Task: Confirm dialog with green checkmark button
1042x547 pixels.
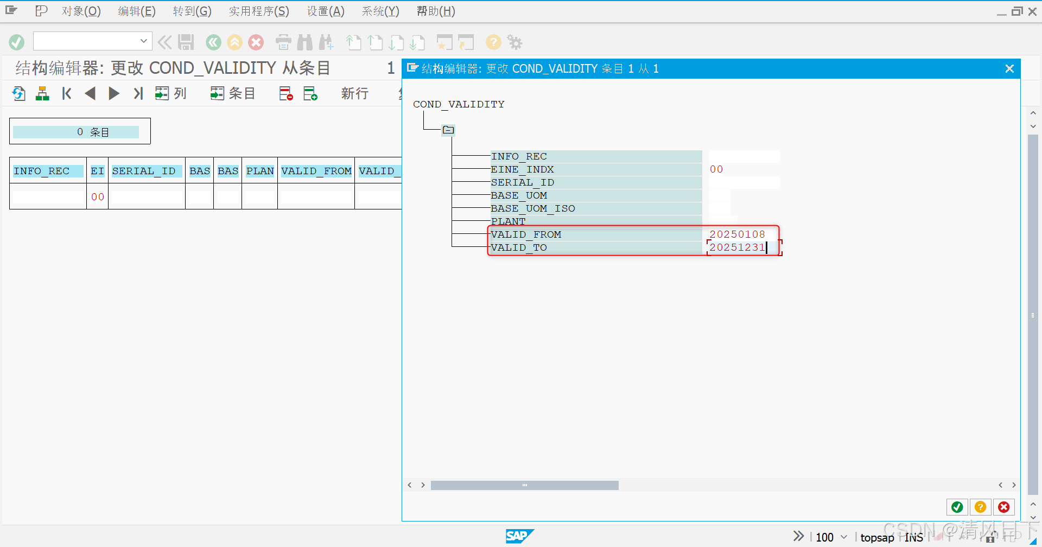Action: click(957, 507)
